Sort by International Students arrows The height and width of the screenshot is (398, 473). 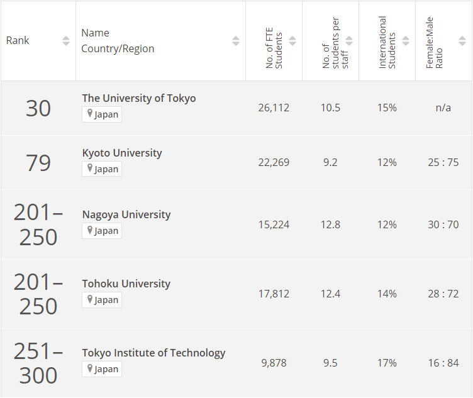(406, 41)
